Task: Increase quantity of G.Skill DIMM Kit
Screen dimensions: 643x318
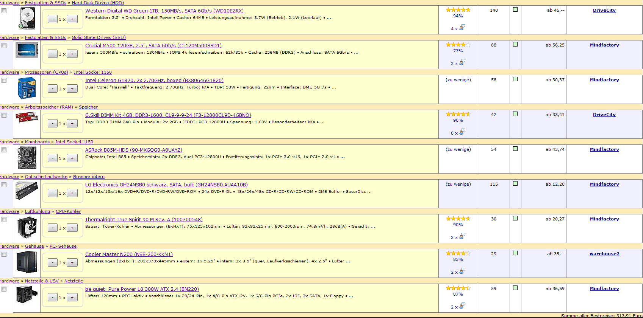Action: [x=72, y=124]
